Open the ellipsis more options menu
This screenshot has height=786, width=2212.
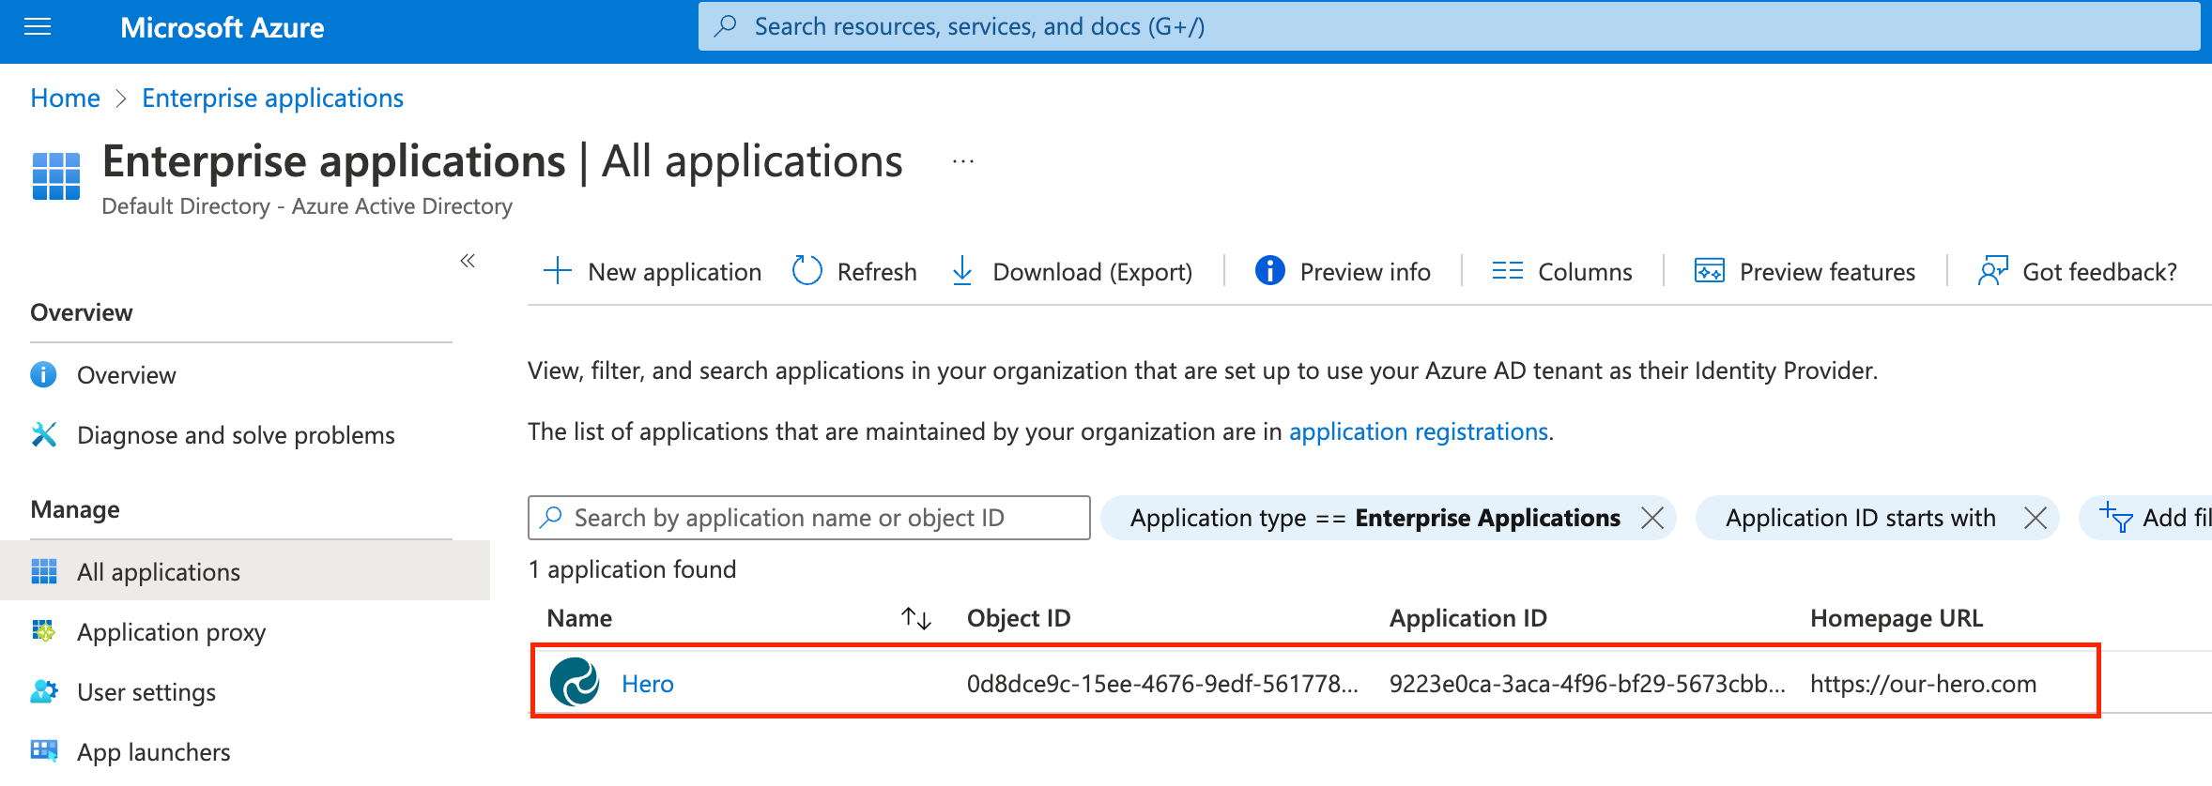pos(963,161)
